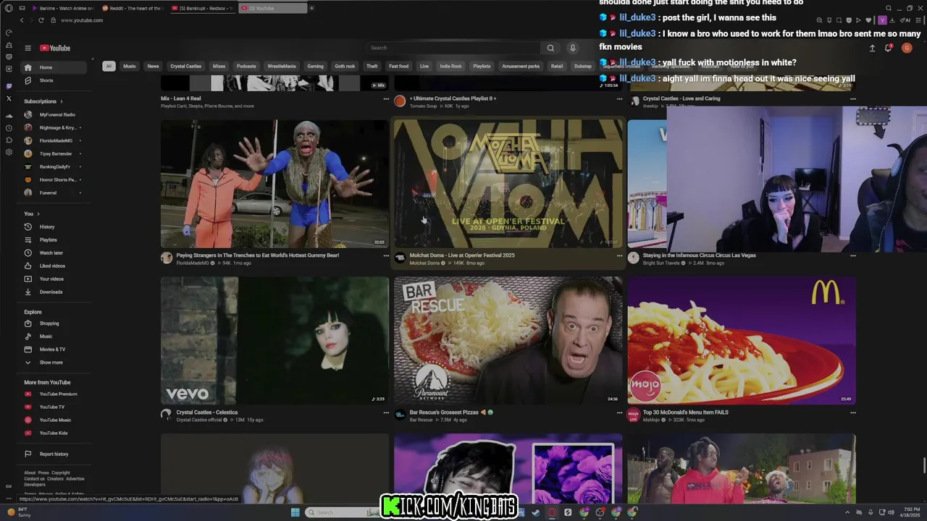Open YouTube Kids link

(54, 433)
